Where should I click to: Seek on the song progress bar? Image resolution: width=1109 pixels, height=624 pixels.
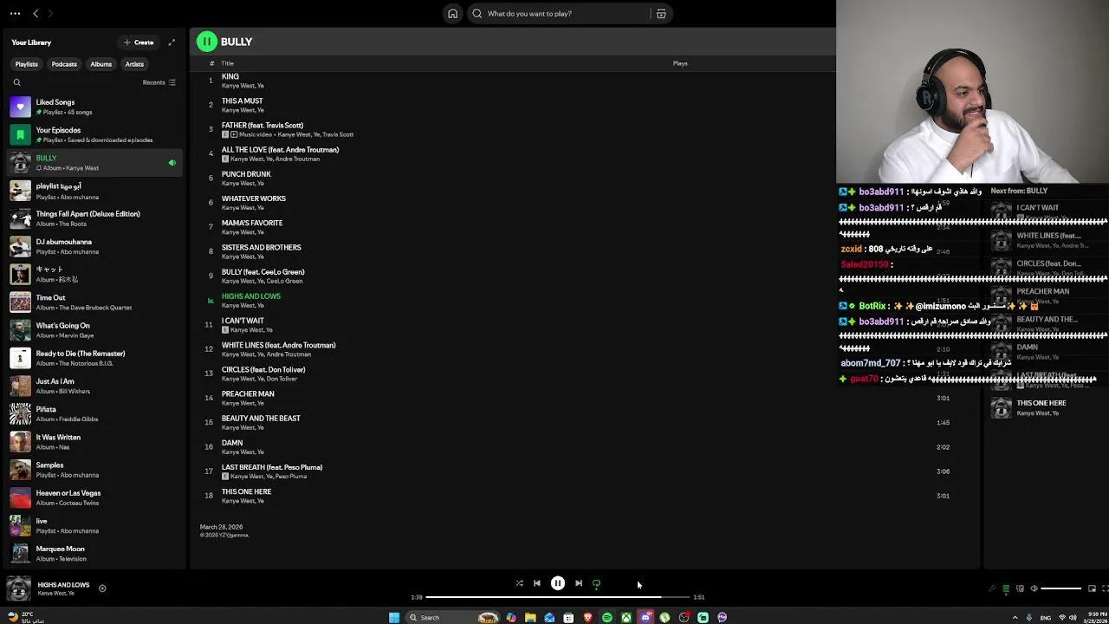558,597
